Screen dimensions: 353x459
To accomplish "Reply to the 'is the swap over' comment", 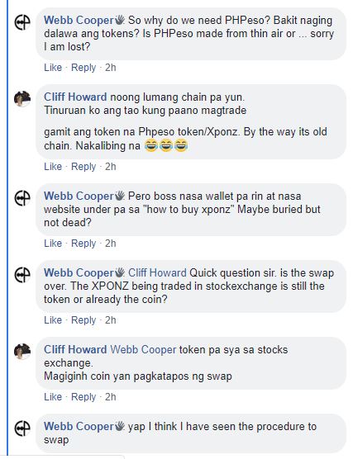I will click(x=83, y=320).
